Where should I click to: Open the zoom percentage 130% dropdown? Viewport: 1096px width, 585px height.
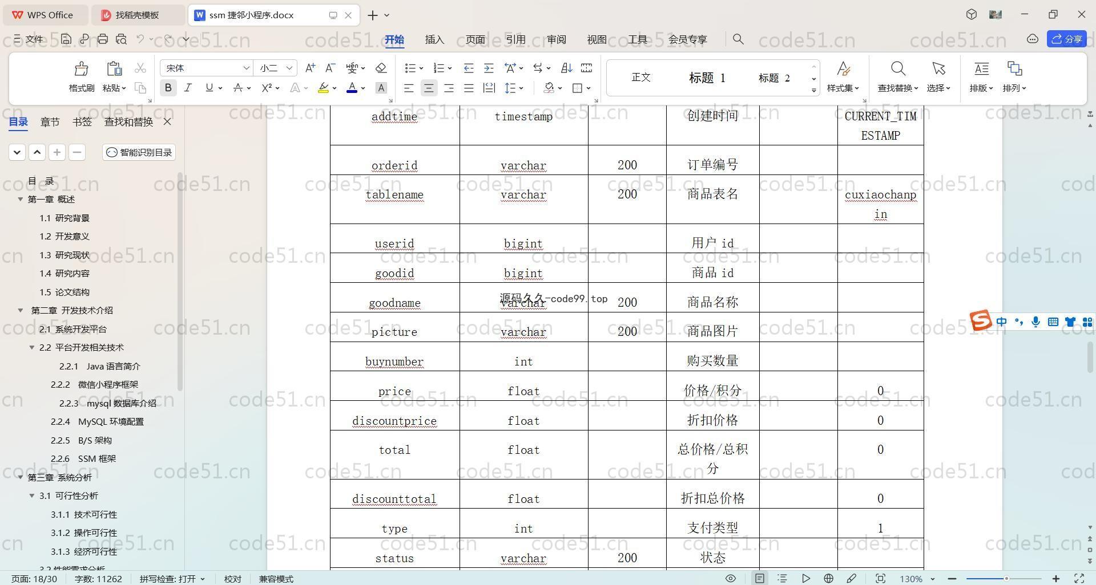[x=933, y=579]
